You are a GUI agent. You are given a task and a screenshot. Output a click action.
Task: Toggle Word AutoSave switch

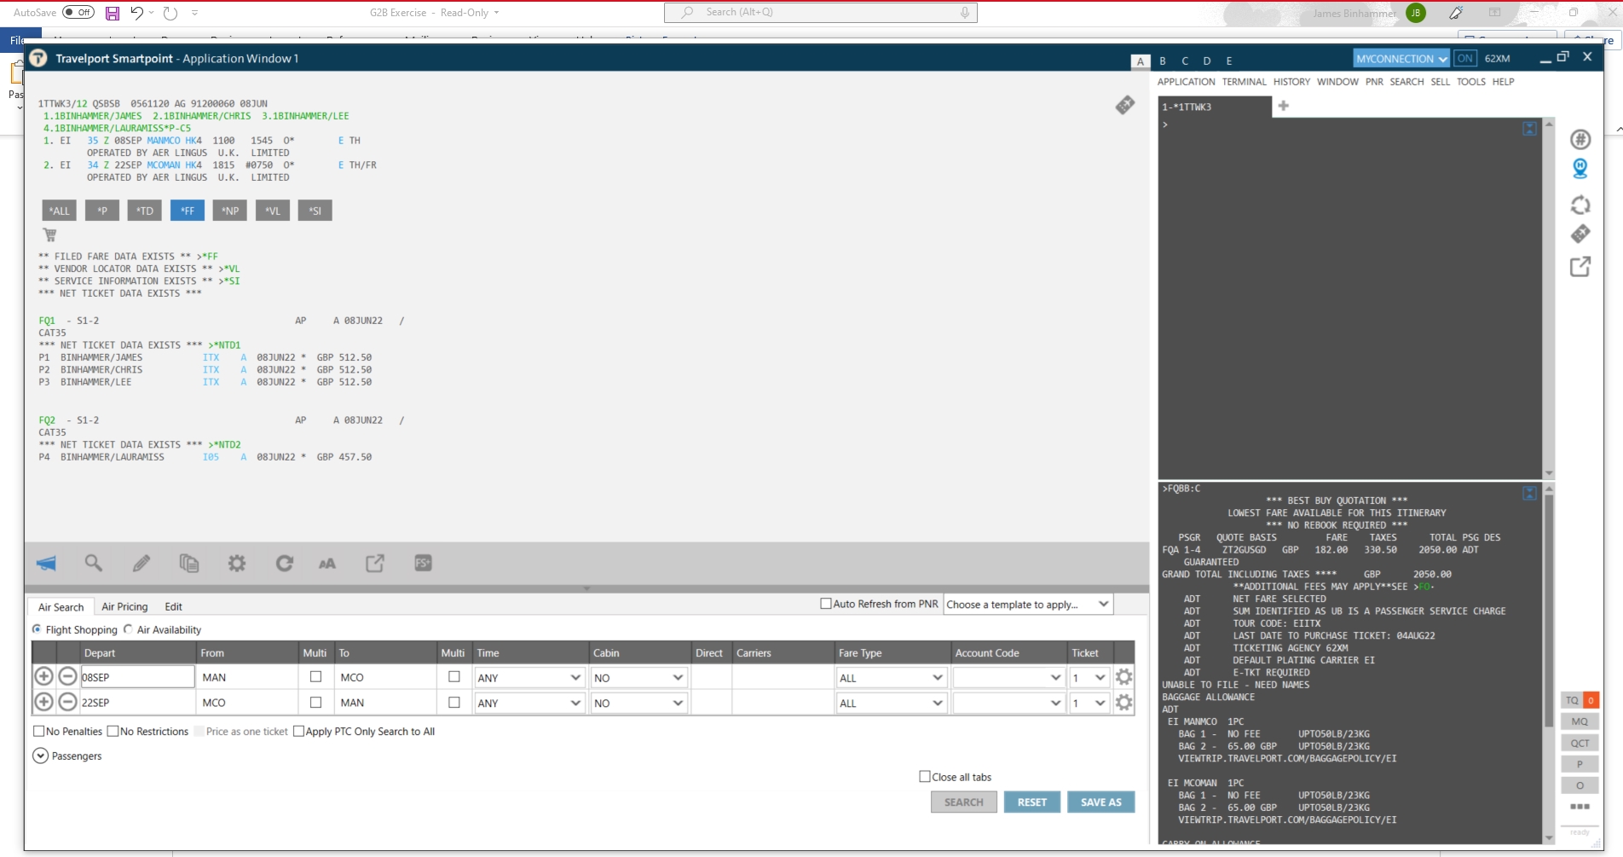click(79, 13)
